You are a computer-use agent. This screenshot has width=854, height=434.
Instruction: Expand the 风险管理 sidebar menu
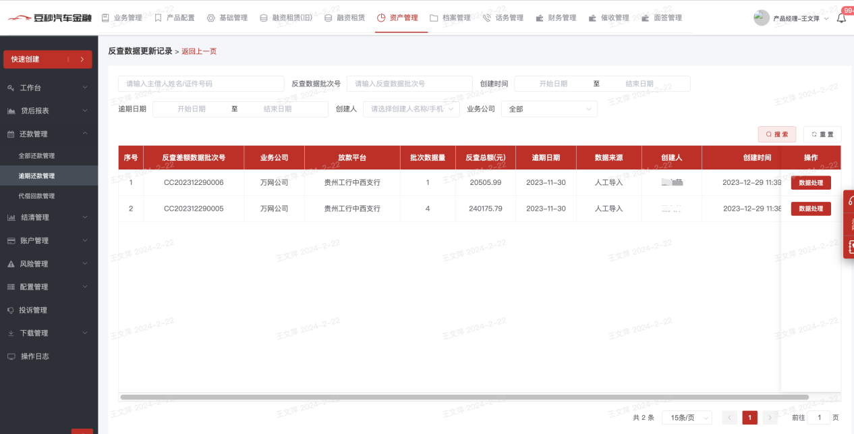pos(49,264)
